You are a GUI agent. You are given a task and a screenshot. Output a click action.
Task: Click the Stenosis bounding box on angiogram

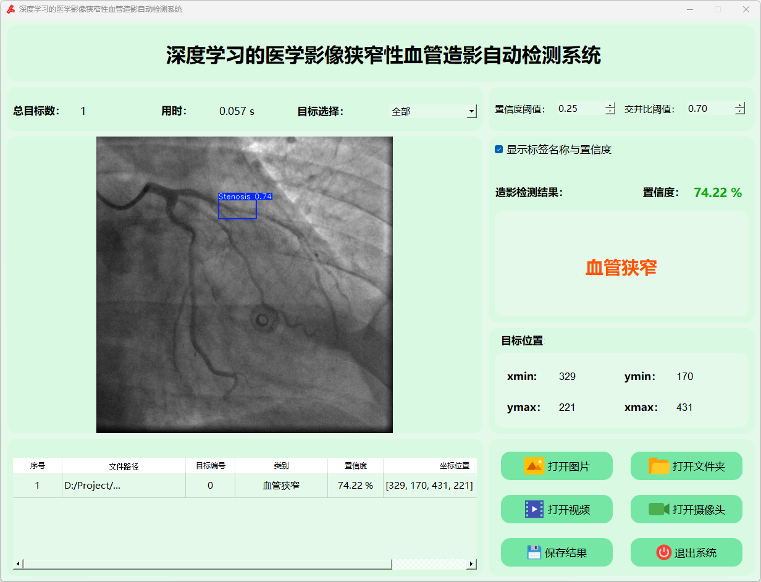pos(237,209)
